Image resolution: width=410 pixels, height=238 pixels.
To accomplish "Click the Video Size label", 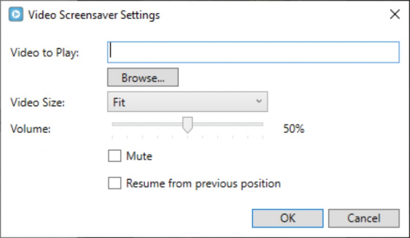I will (x=38, y=102).
